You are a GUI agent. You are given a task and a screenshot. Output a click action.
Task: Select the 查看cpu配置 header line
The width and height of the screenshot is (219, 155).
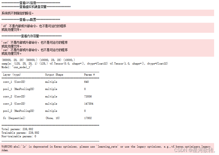click(30, 19)
